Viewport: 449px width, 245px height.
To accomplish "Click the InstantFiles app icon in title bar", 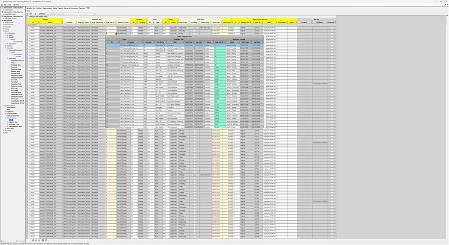I will pos(2,2).
